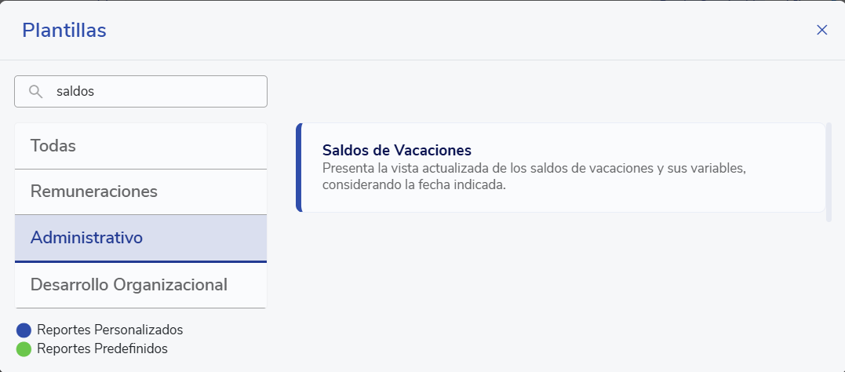Click the Reportes Predefinidos legend label
Screen dimensions: 845x372
(102, 348)
